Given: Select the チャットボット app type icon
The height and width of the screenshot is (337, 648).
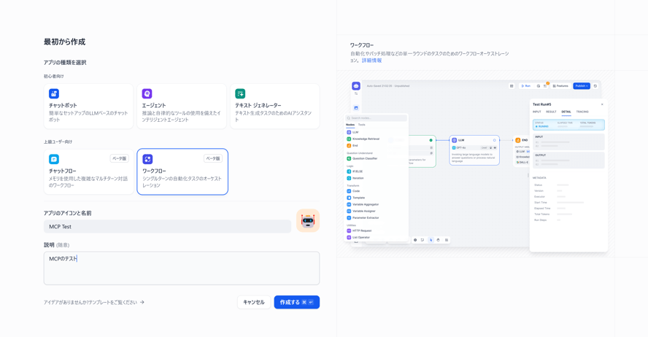Looking at the screenshot, I should point(54,94).
